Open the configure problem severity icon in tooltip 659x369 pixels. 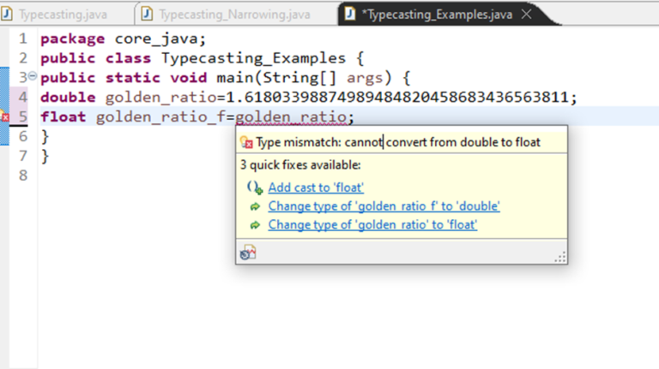pyautogui.click(x=248, y=252)
